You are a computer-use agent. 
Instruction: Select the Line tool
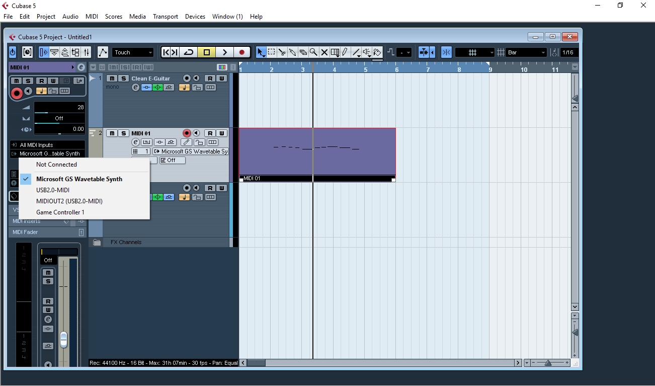356,52
